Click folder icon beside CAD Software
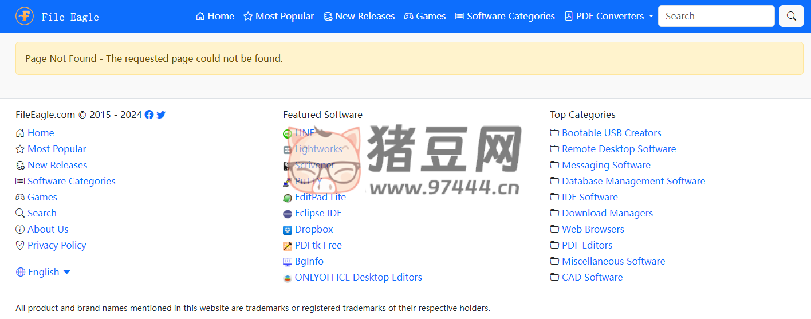 pos(554,277)
